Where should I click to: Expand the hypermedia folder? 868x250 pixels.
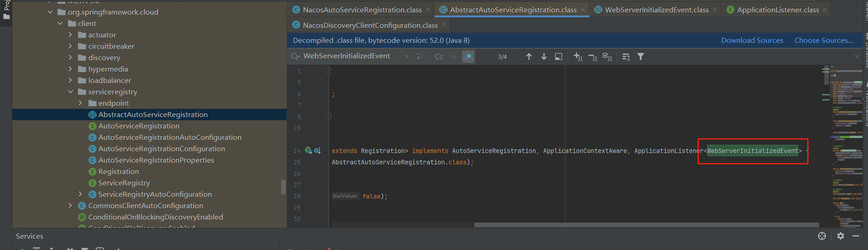tap(70, 69)
